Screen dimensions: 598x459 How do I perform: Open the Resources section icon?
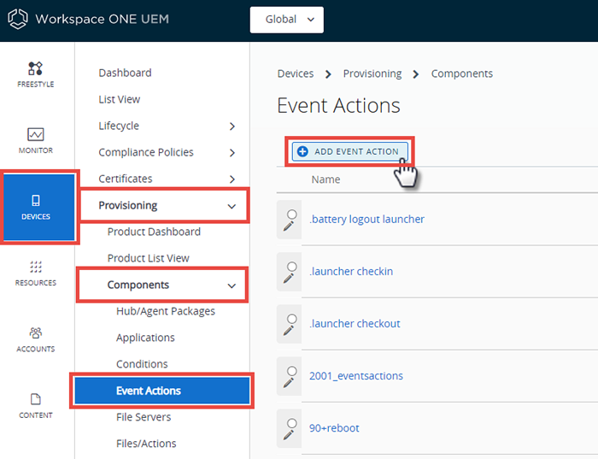pyautogui.click(x=36, y=267)
